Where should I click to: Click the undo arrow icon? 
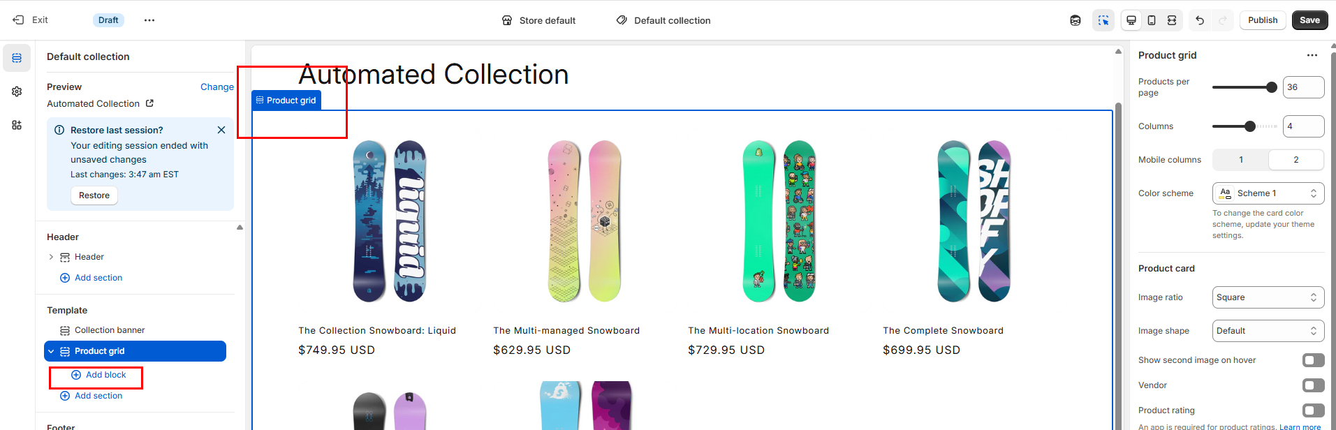click(1200, 20)
